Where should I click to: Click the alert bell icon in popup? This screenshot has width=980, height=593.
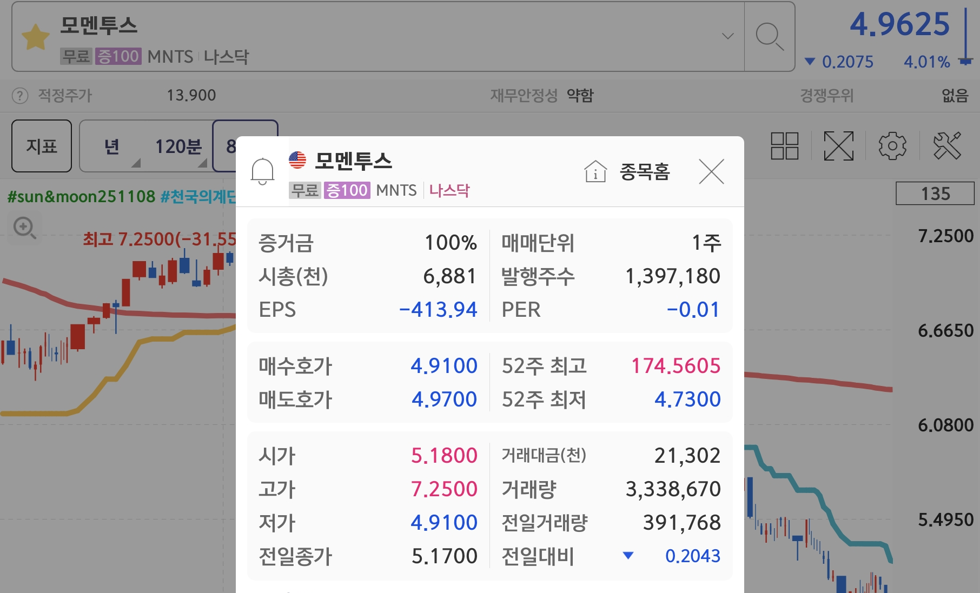click(x=262, y=171)
